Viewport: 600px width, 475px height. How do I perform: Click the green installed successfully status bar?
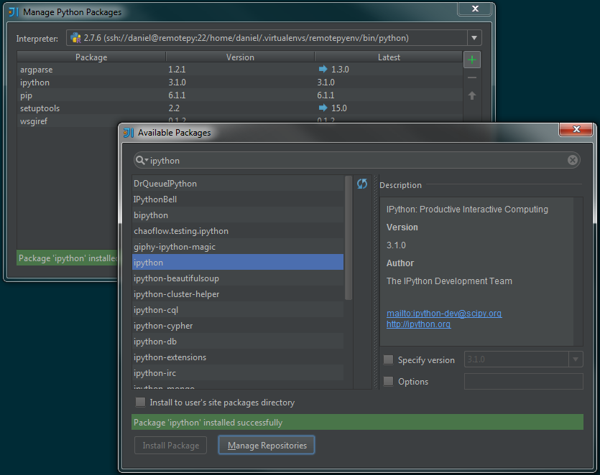[357, 422]
